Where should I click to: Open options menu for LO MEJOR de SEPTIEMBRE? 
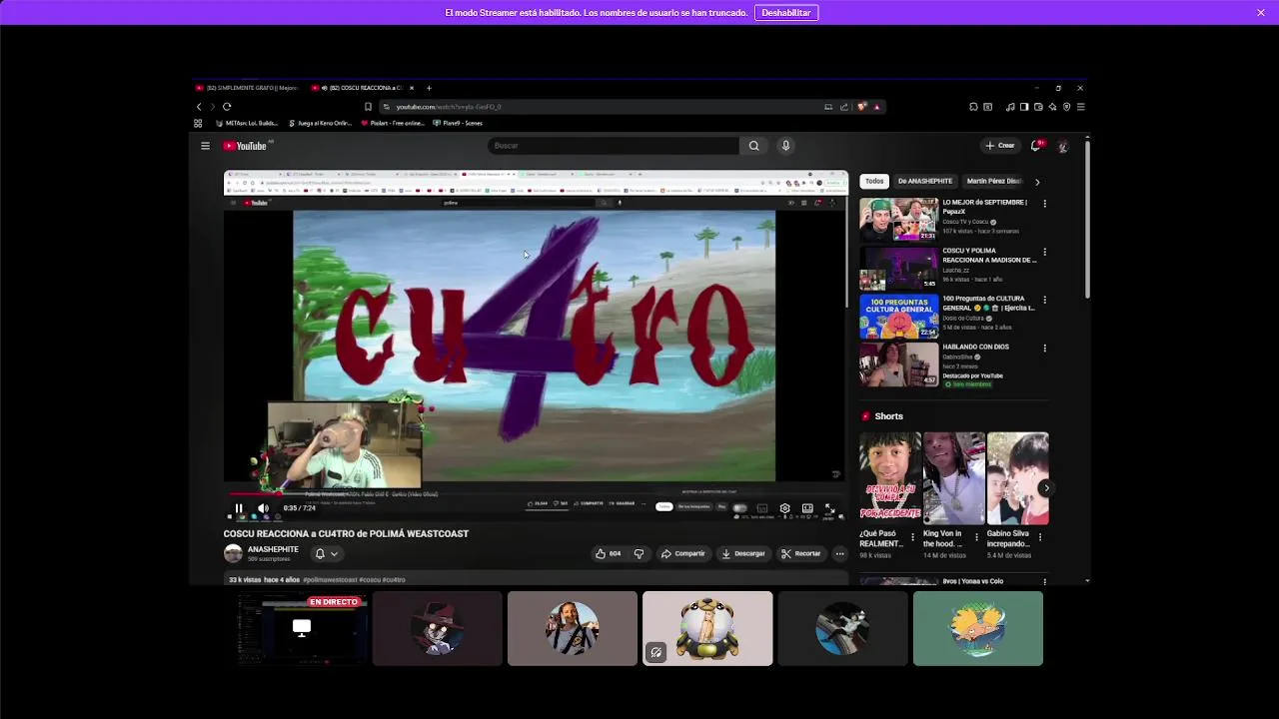1044,204
